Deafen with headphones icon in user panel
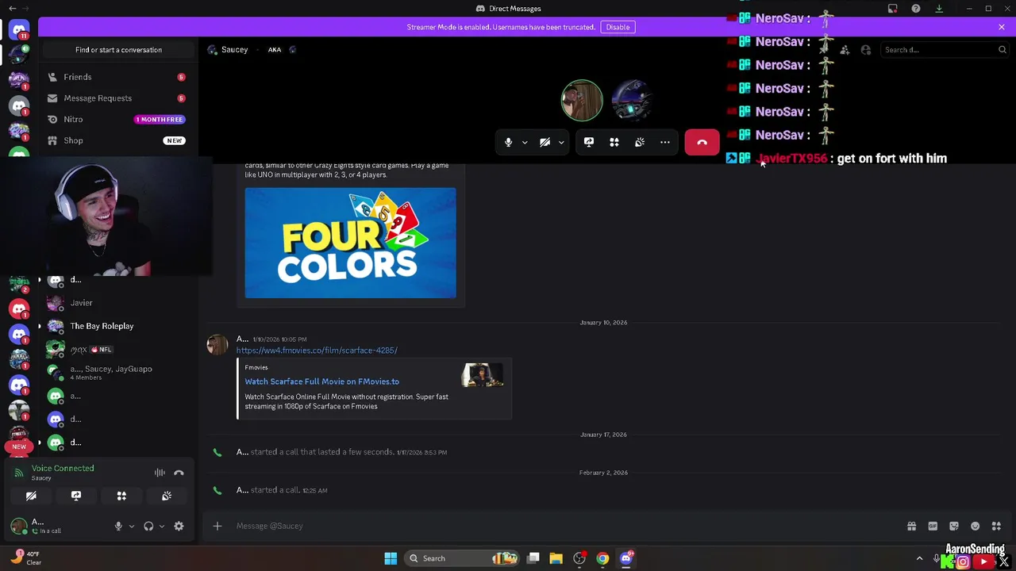The height and width of the screenshot is (571, 1016). point(148,526)
